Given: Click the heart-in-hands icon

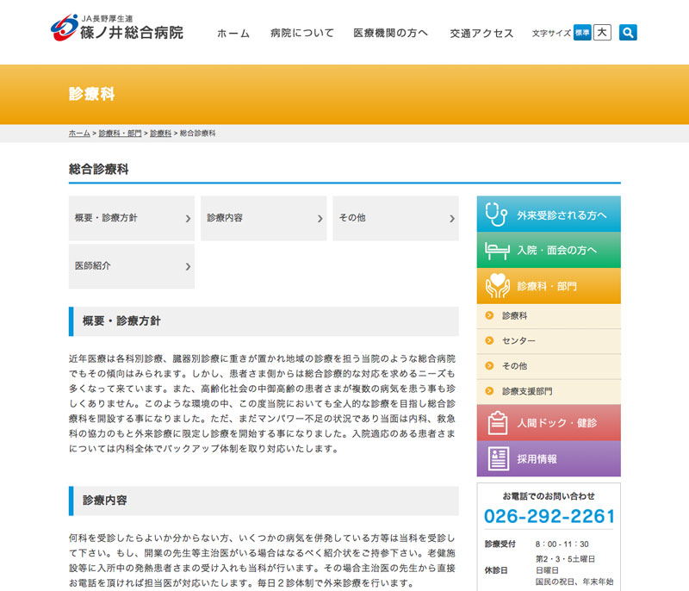Looking at the screenshot, I should pyautogui.click(x=498, y=286).
